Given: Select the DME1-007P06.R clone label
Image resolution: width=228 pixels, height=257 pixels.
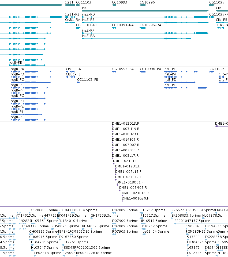Looking at the screenshot, I should 125,150.
